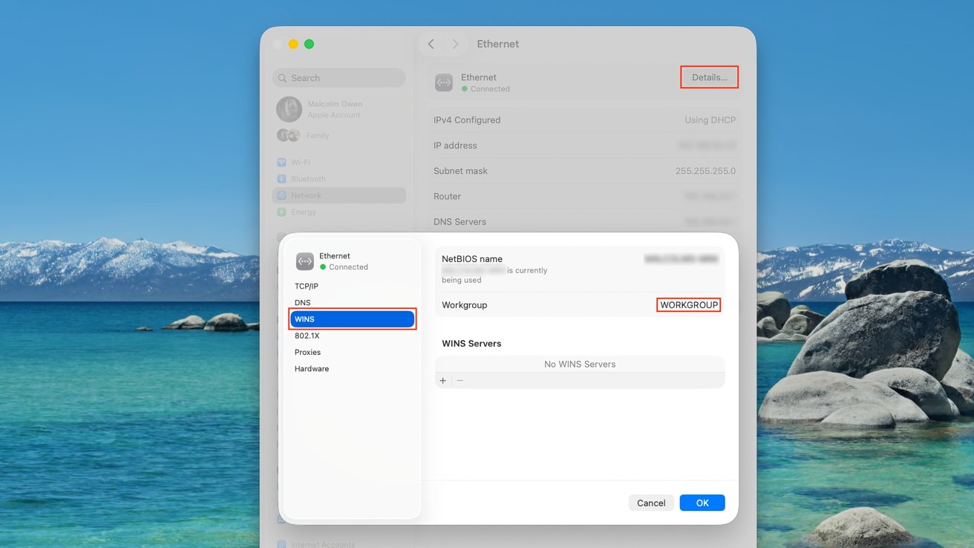The height and width of the screenshot is (548, 974).
Task: Open the 802.1X tab
Action: (x=307, y=336)
